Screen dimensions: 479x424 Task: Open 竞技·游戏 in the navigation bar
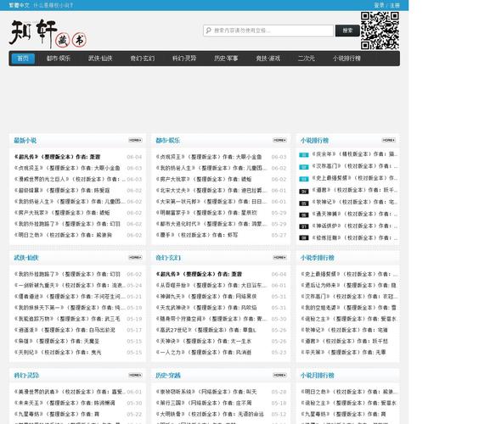(x=268, y=59)
